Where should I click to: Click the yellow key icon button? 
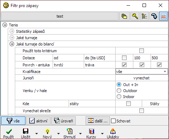click(135, 16)
